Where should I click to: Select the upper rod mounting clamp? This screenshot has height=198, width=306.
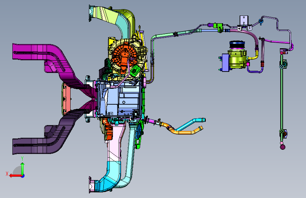(284, 64)
